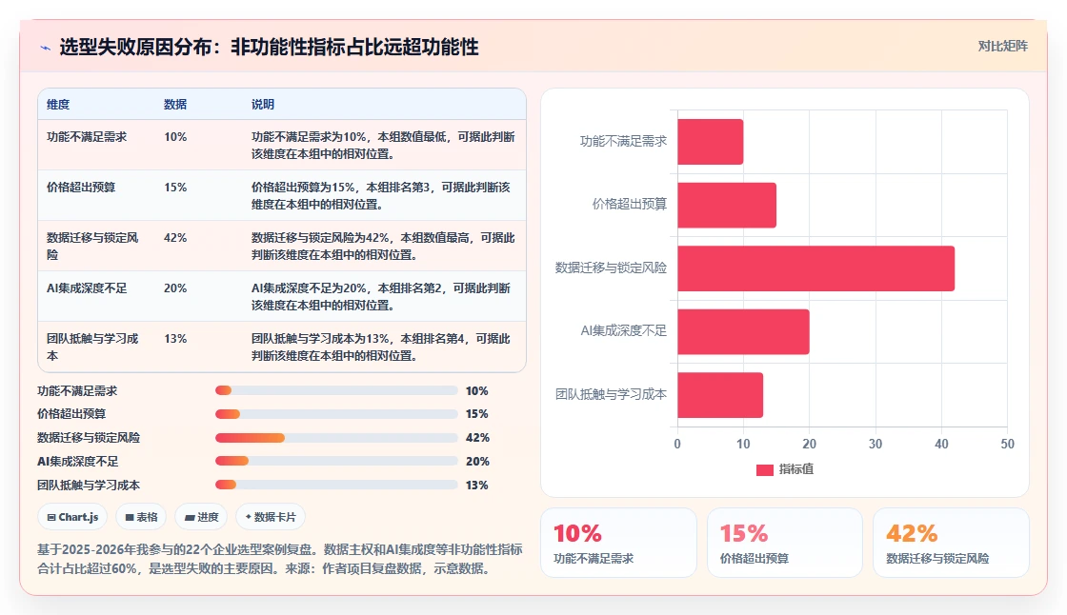Click the description saying 本组排名第2
Image resolution: width=1067 pixels, height=615 pixels.
click(x=381, y=296)
